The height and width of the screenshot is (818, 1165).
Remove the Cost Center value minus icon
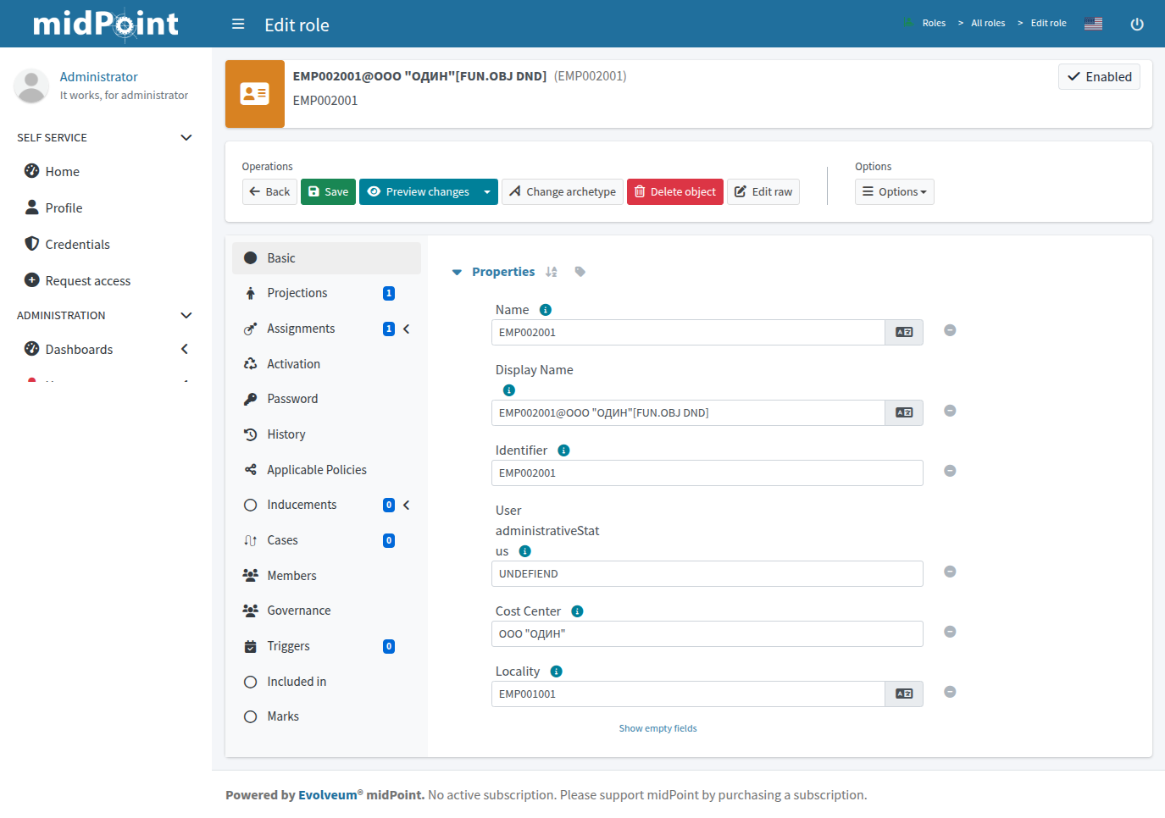point(950,632)
